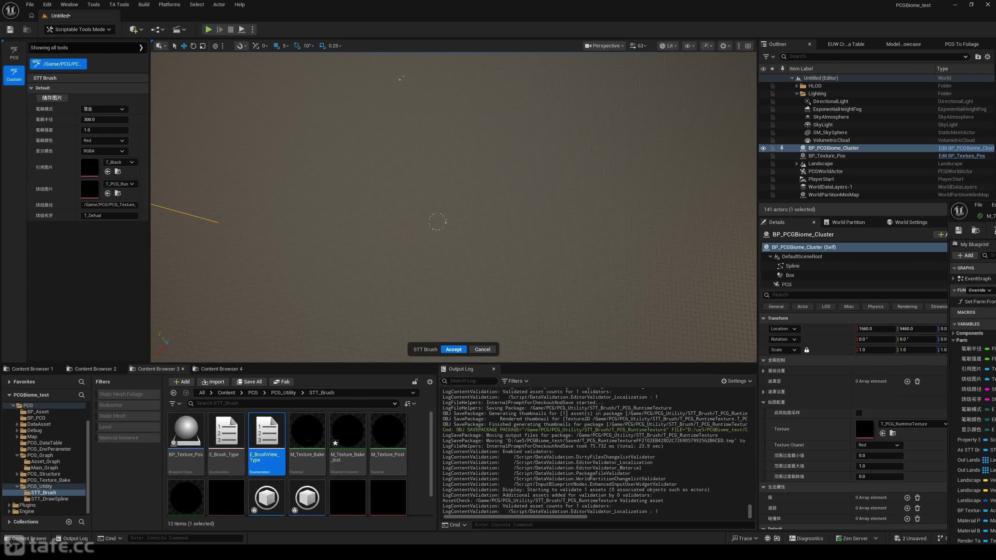Click the Save current level icon

click(x=10, y=30)
